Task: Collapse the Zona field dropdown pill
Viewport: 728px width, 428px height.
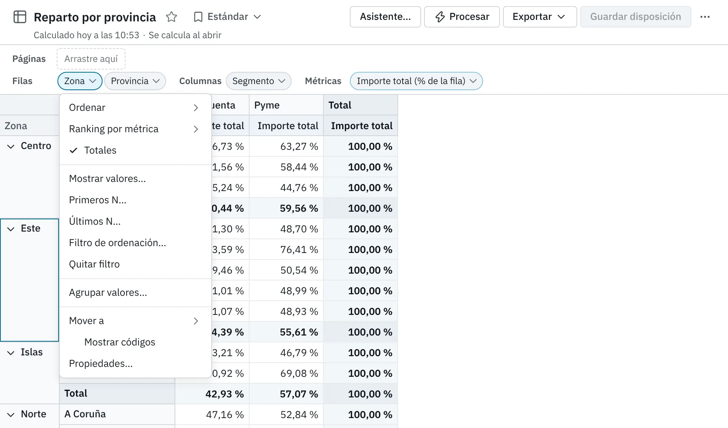Action: (80, 81)
